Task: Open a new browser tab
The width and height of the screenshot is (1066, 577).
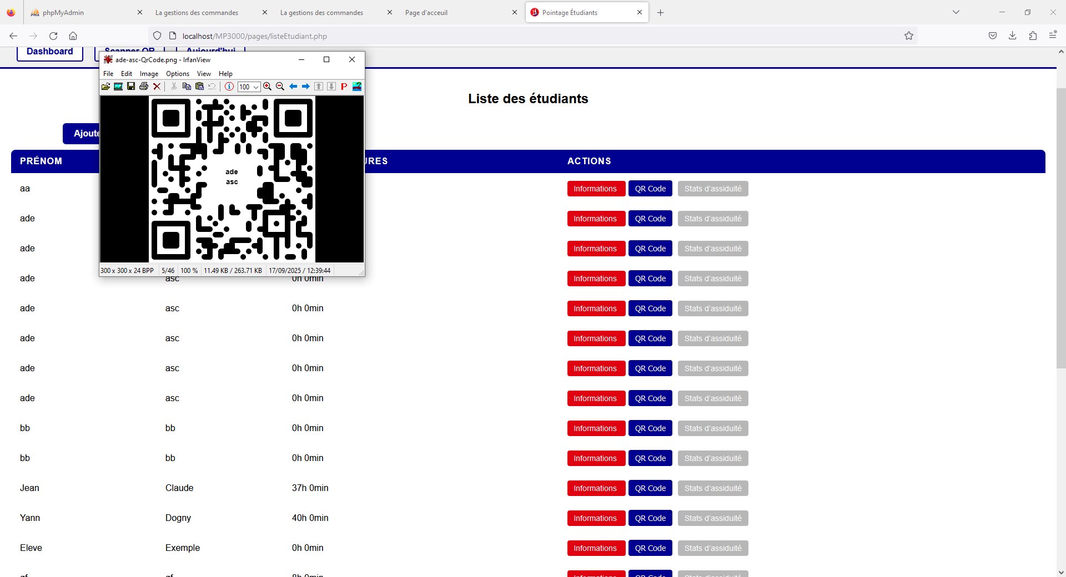Action: pyautogui.click(x=660, y=12)
